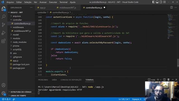Image resolution: width=179 pixels, height=101 pixels.
Task: Expand the model folder
Action: (x=21, y=35)
